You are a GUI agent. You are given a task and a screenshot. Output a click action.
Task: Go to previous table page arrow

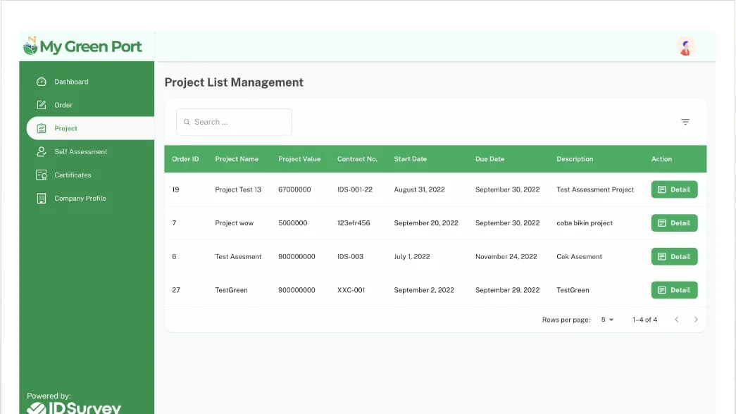click(676, 320)
